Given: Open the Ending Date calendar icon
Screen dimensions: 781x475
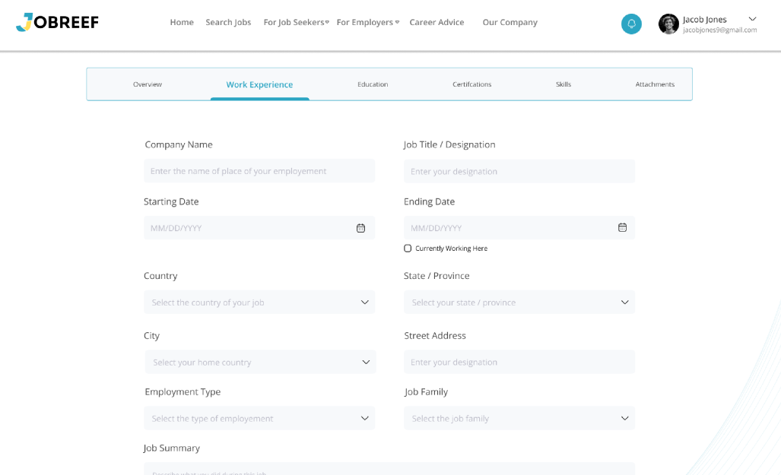Looking at the screenshot, I should coord(622,227).
